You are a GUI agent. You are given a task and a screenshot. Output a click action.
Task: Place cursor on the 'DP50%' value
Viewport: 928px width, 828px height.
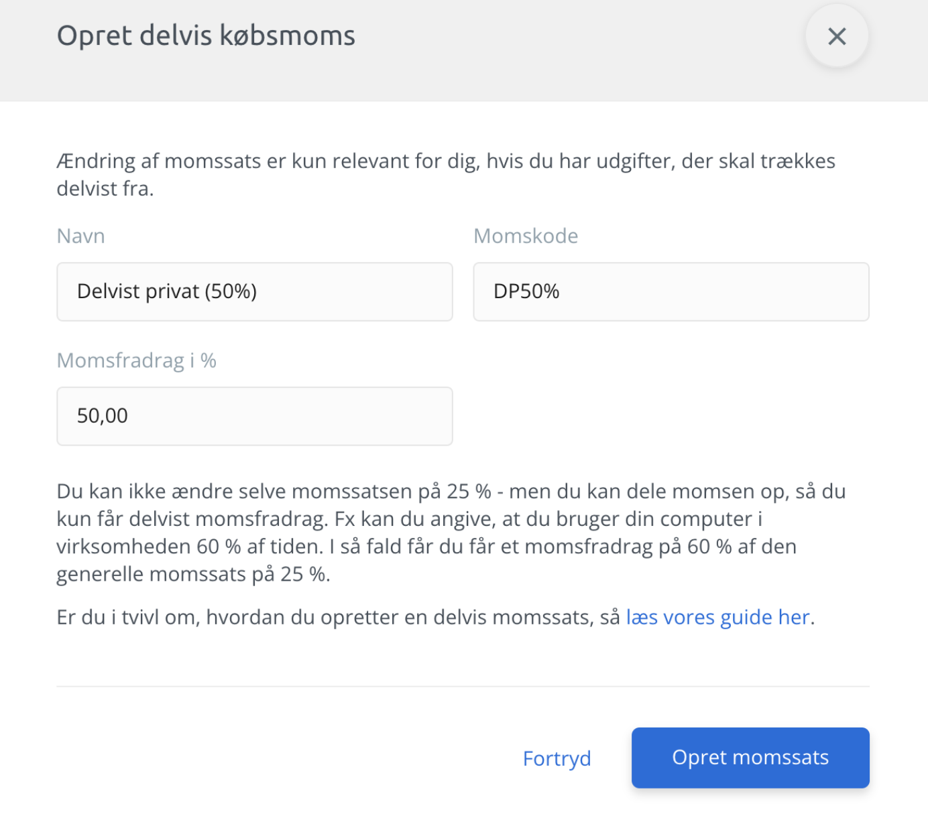point(526,291)
